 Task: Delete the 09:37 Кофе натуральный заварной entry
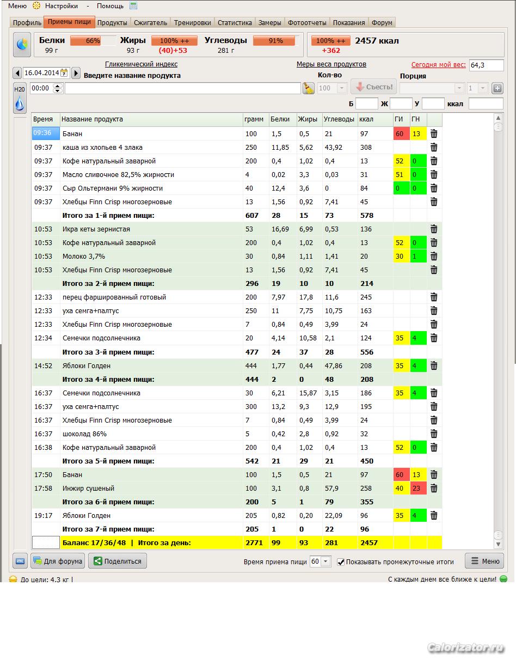(x=434, y=161)
